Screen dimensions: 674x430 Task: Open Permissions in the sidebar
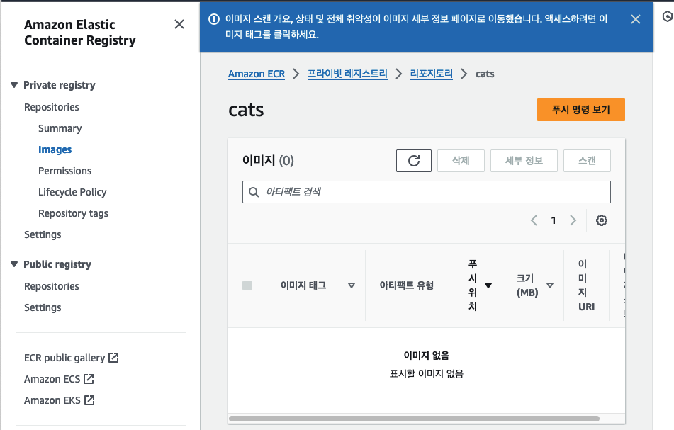[x=65, y=171]
